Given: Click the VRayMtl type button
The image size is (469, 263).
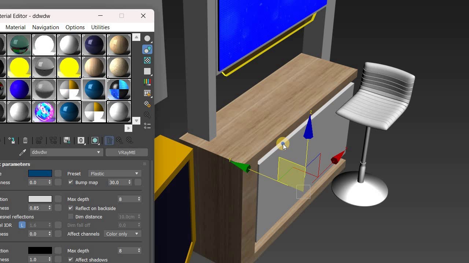Looking at the screenshot, I should (x=127, y=152).
